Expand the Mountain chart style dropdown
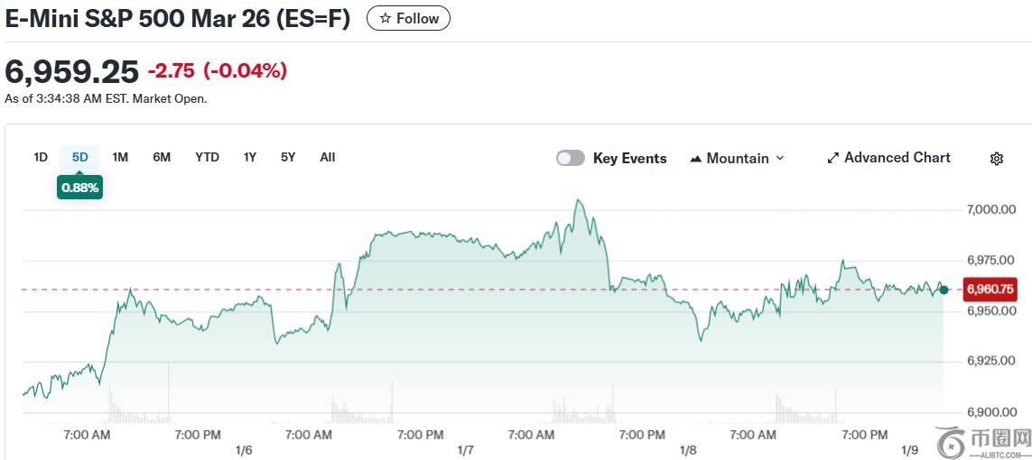 coord(780,158)
